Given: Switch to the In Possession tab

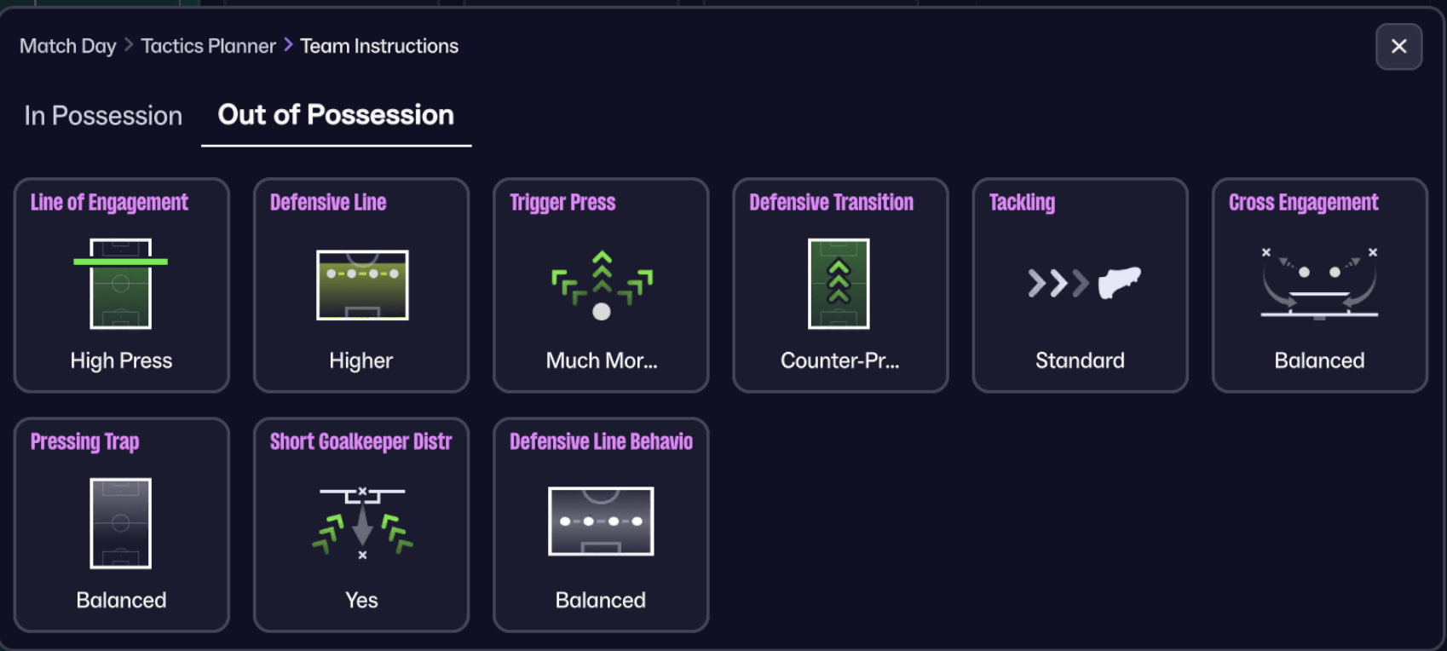Looking at the screenshot, I should 103,116.
